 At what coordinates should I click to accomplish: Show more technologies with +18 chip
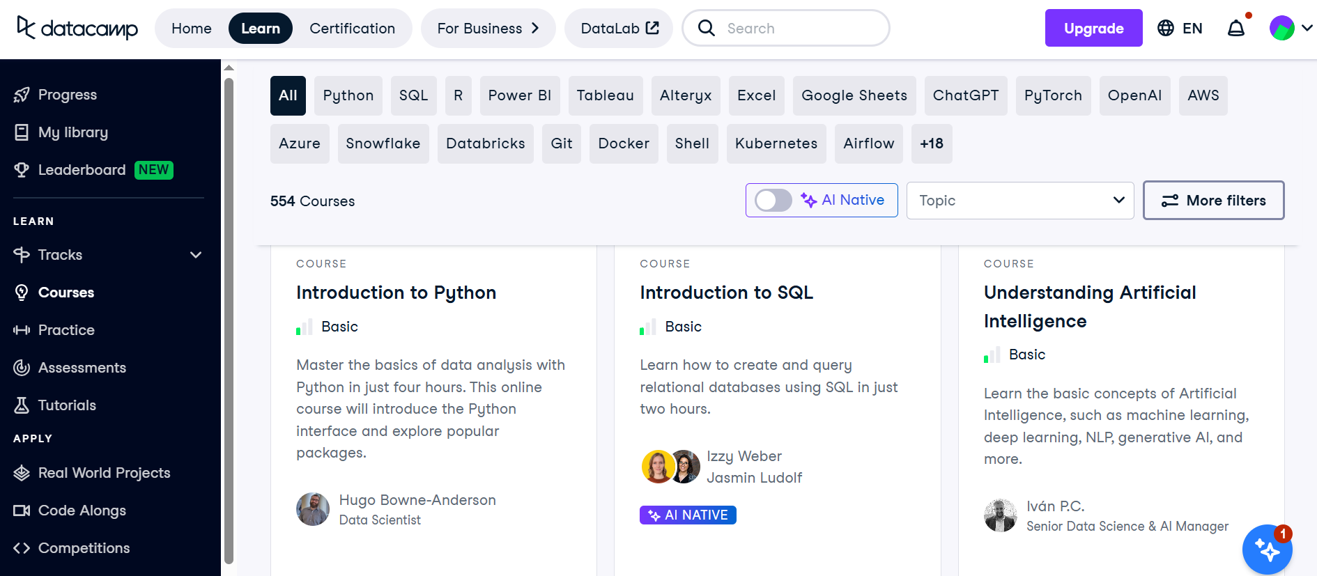click(931, 143)
